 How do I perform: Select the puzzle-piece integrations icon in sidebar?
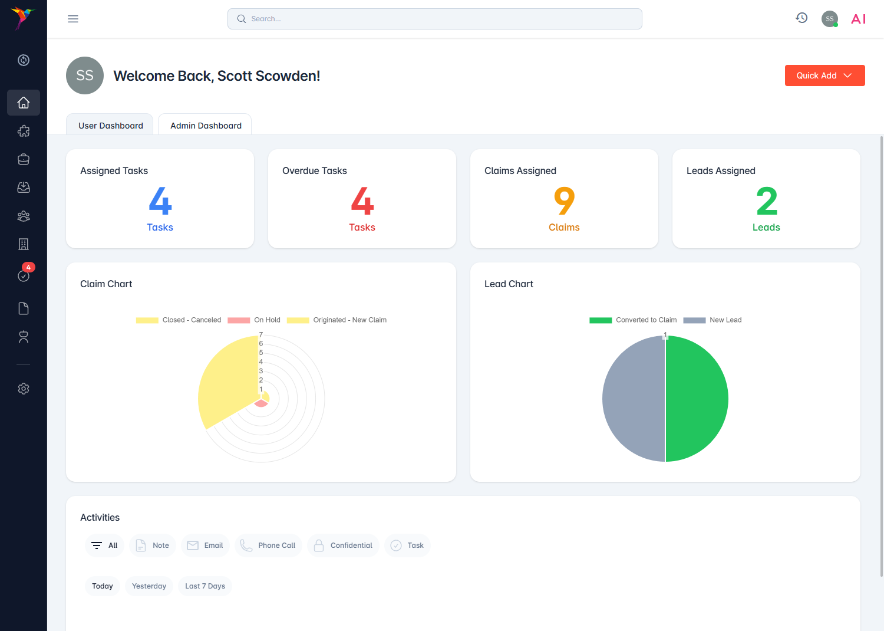24,131
